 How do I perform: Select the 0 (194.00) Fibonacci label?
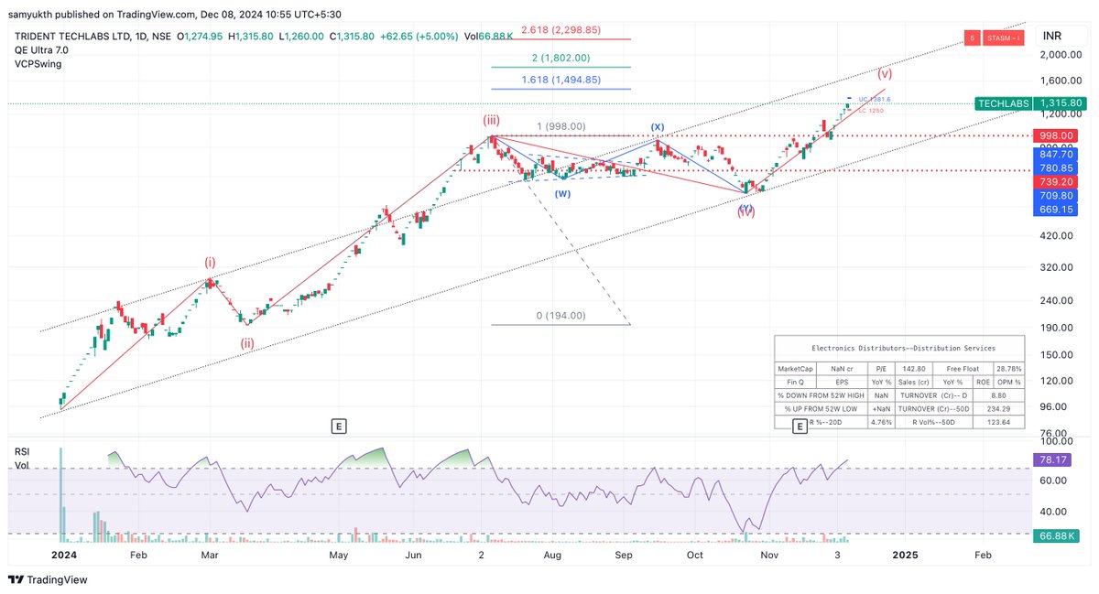(560, 316)
